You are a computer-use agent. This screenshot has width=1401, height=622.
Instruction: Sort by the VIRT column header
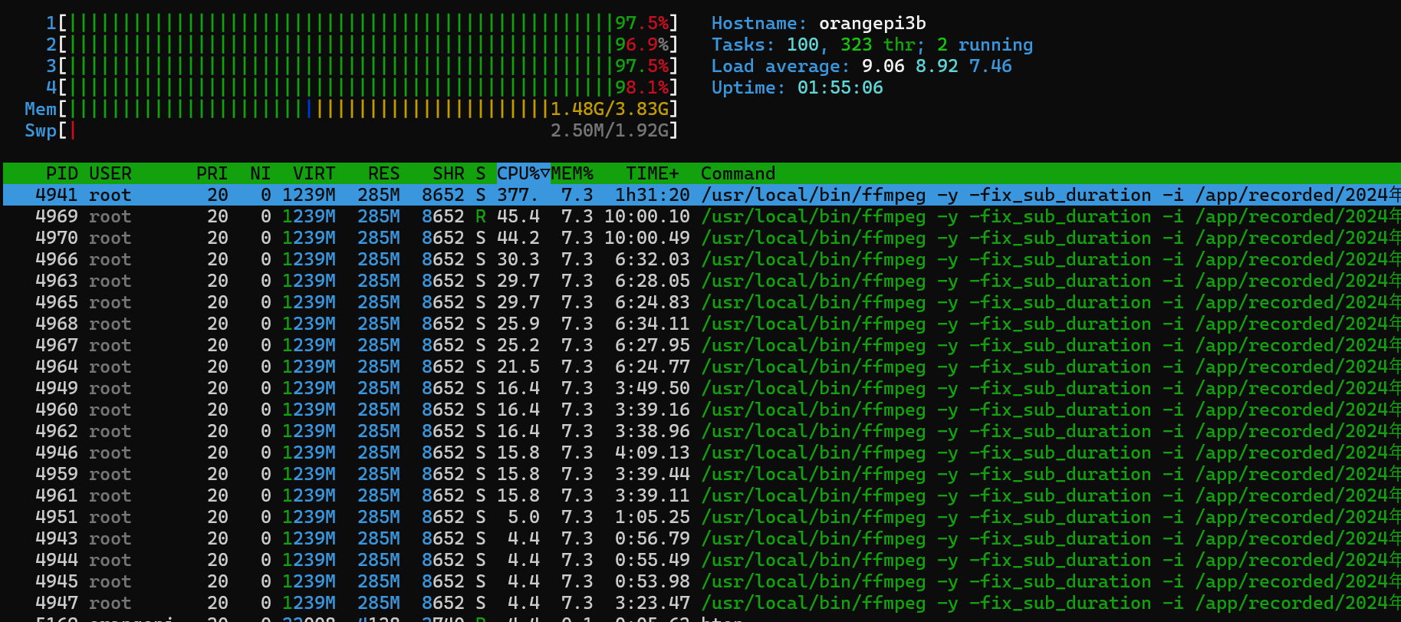314,173
